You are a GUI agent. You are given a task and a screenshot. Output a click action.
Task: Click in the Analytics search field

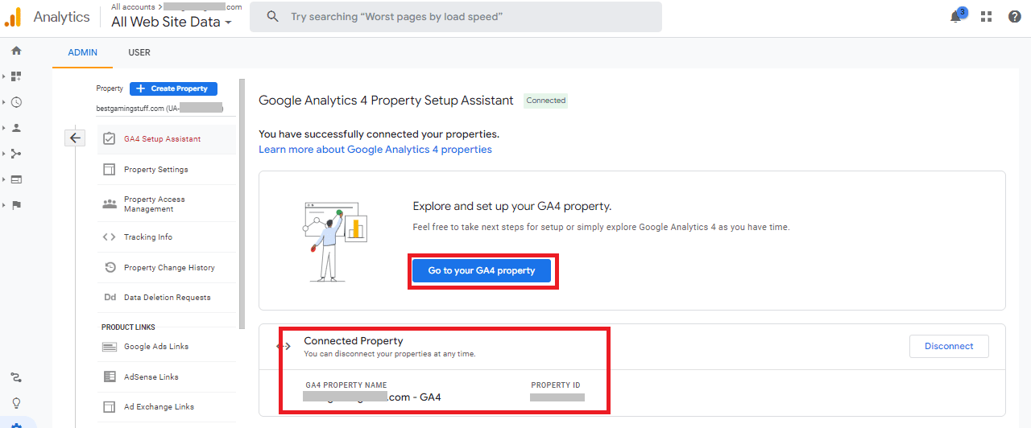tap(456, 16)
